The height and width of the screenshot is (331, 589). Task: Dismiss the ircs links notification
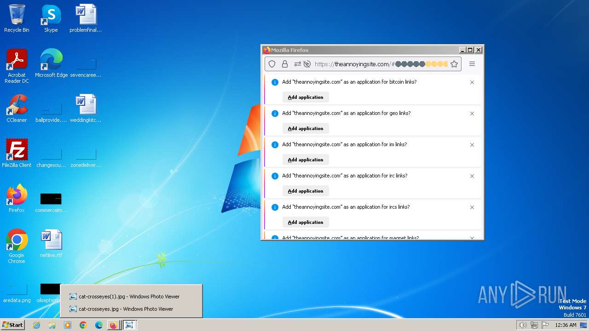pos(472,207)
